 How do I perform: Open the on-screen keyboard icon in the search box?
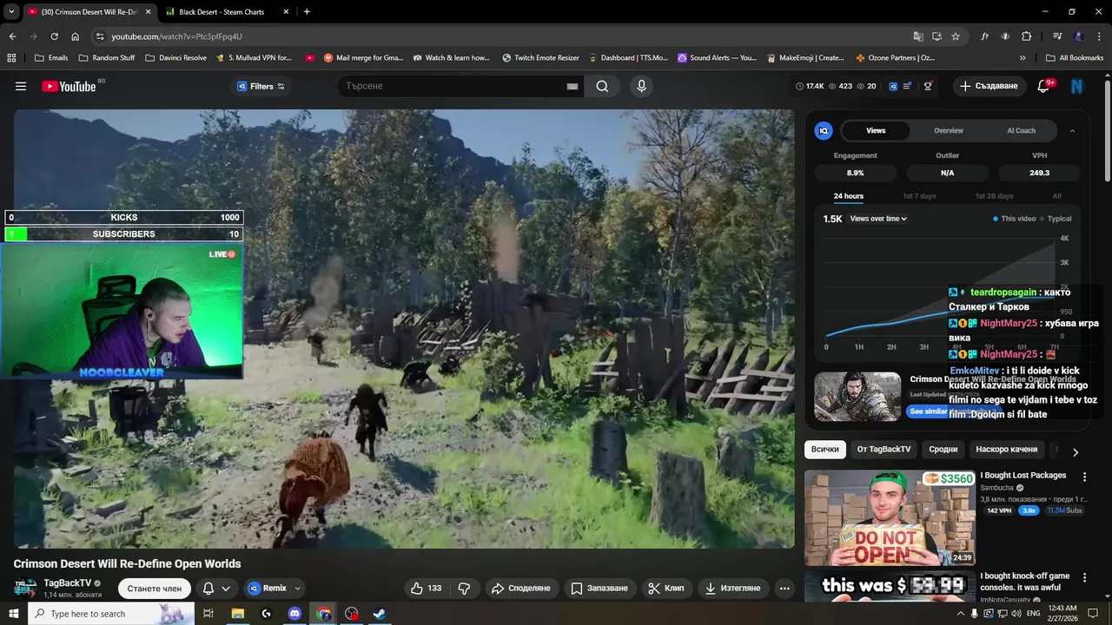(x=573, y=86)
